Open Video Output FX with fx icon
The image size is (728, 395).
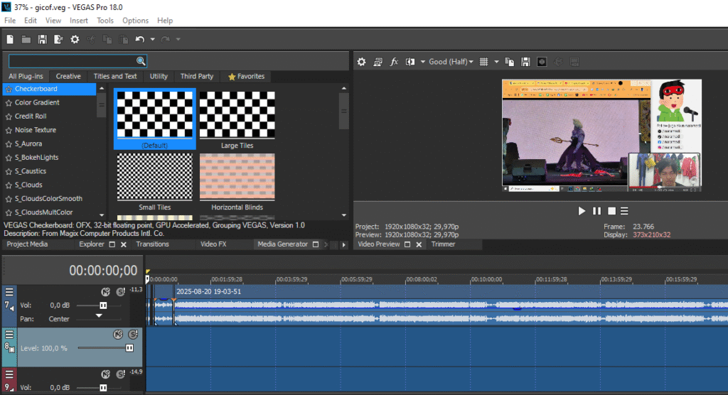pos(394,62)
